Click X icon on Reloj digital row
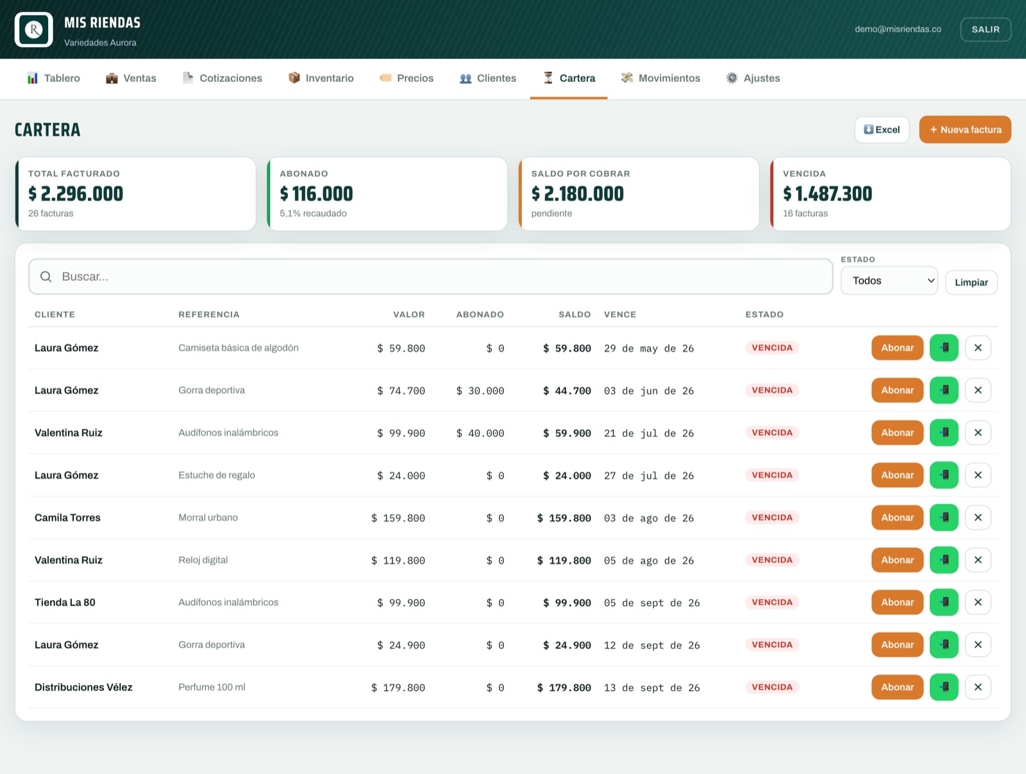 (x=978, y=560)
